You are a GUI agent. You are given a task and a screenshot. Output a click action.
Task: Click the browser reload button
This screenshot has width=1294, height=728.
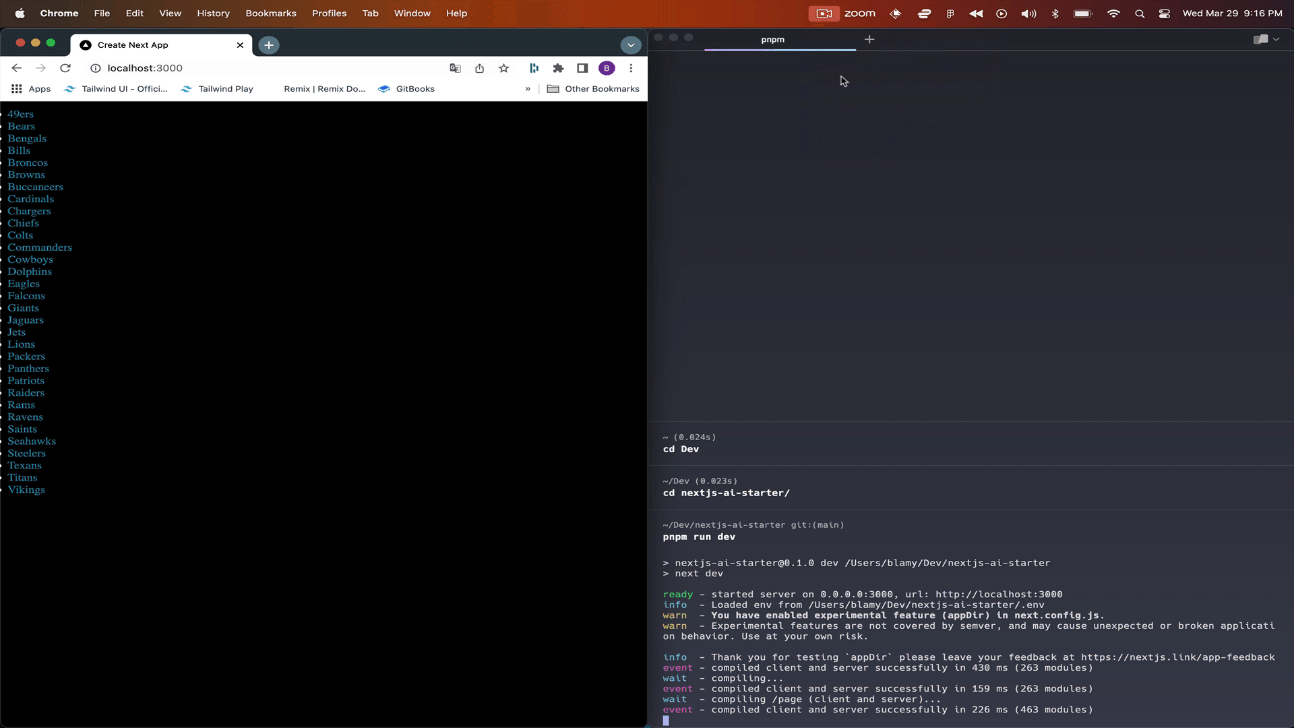(65, 68)
